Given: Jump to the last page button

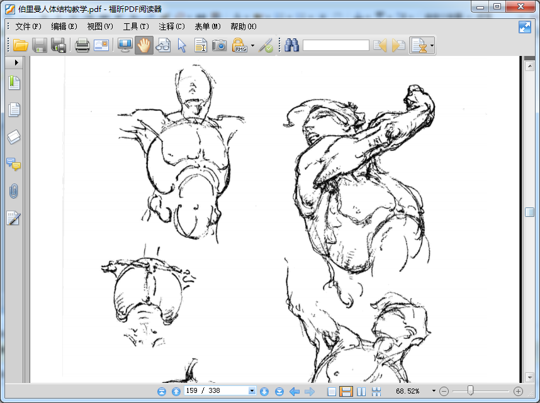Looking at the screenshot, I should (279, 391).
